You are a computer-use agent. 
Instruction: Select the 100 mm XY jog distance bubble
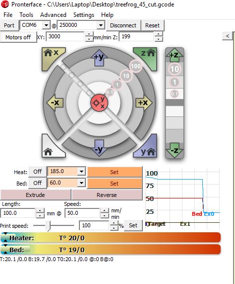tap(136, 66)
